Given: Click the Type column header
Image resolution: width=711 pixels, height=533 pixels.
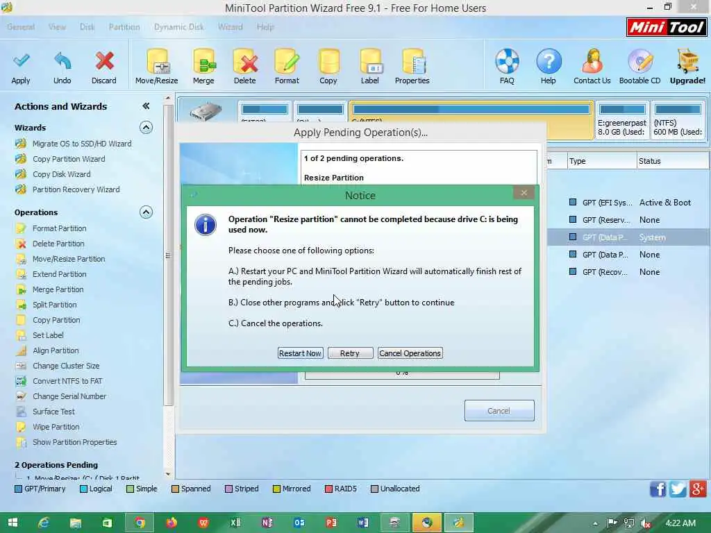Looking at the screenshot, I should 602,161.
